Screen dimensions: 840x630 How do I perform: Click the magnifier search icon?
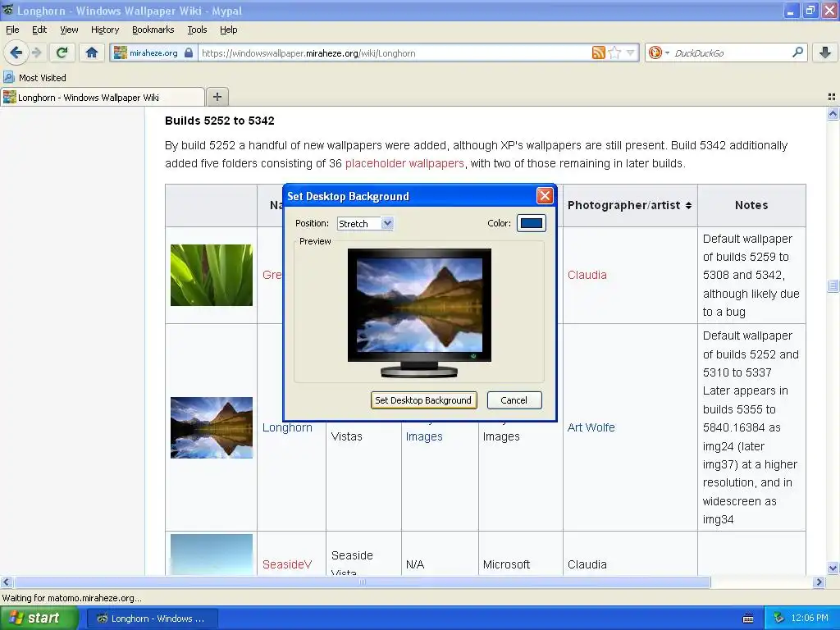(797, 52)
